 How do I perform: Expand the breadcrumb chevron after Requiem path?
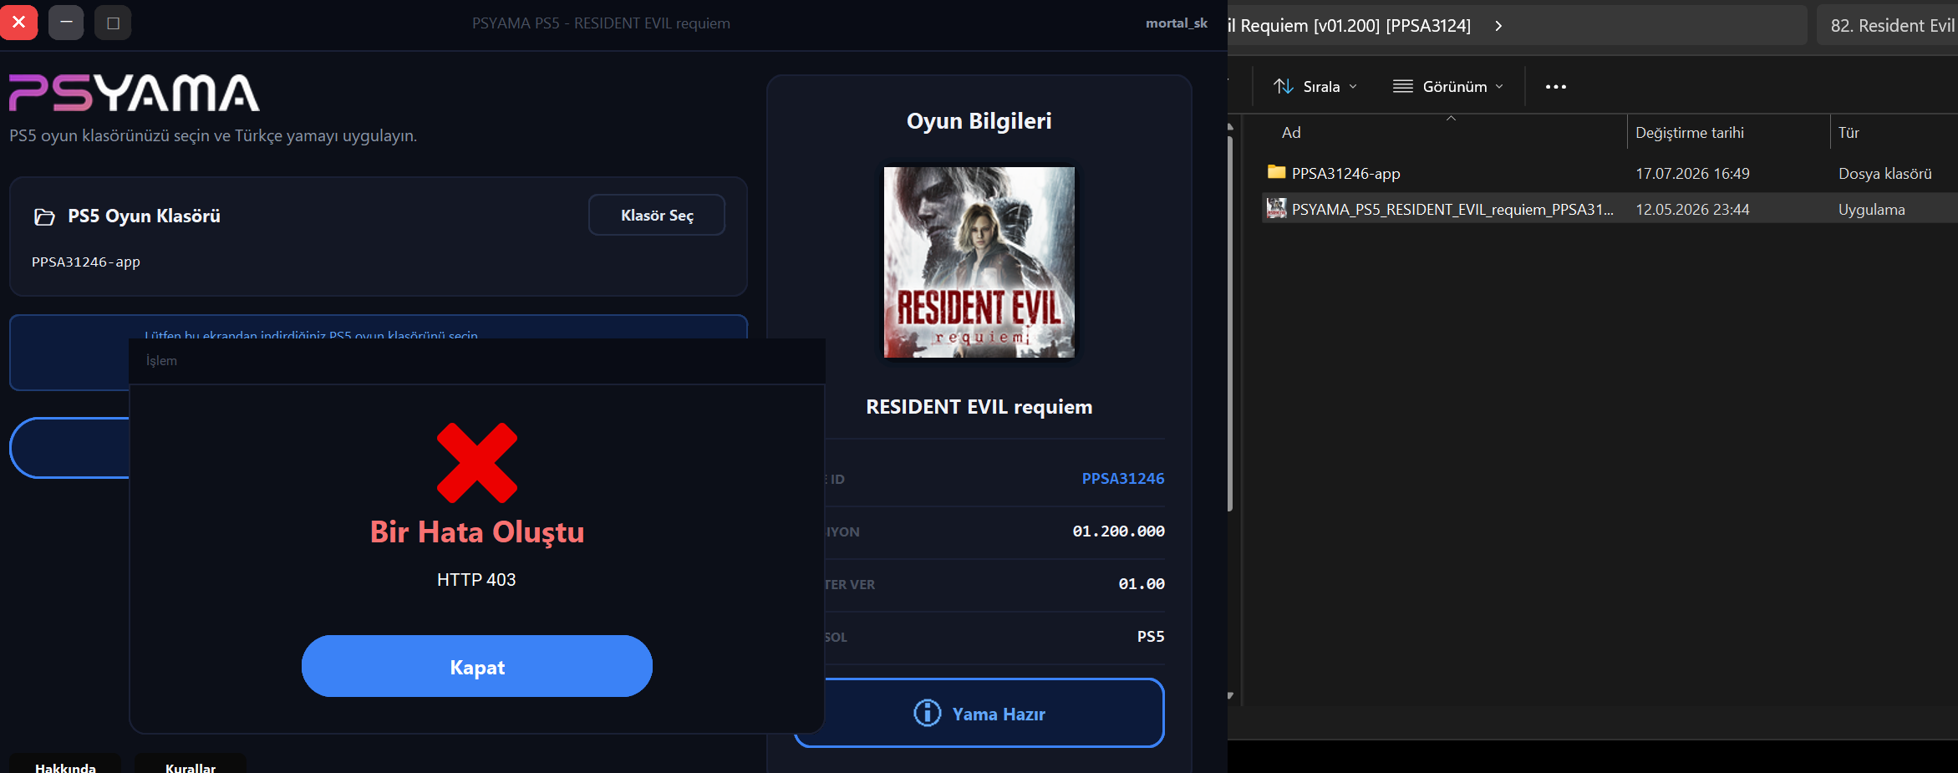coord(1498,26)
